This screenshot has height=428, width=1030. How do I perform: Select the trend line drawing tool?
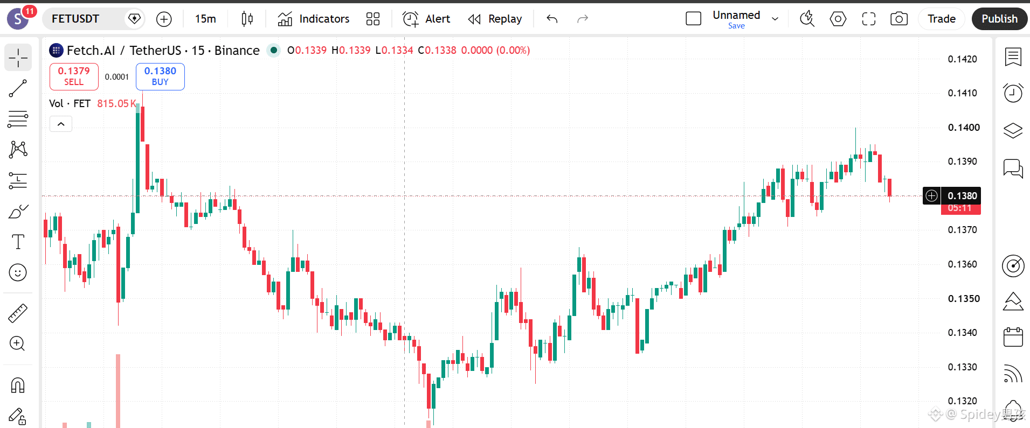[x=18, y=88]
